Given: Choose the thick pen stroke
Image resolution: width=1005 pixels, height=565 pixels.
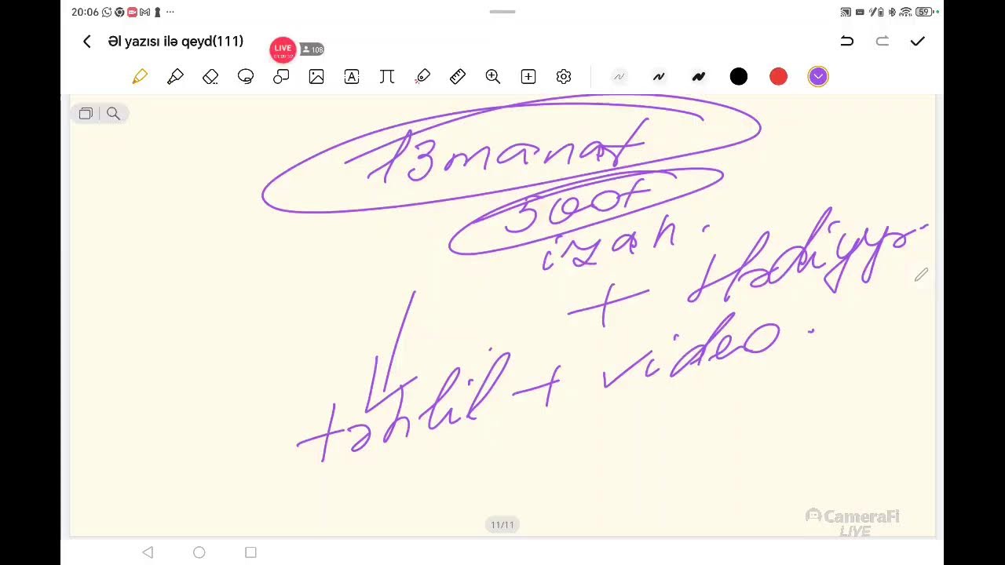Looking at the screenshot, I should point(698,76).
